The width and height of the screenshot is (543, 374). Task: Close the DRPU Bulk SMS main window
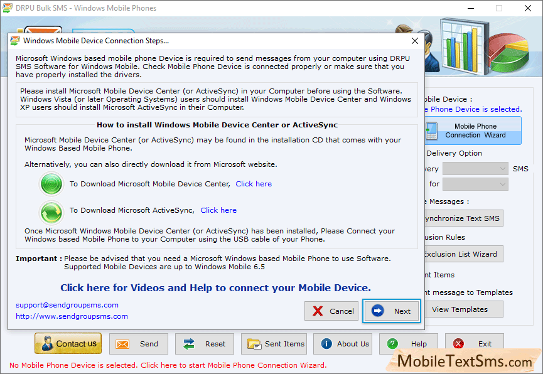pyautogui.click(x=528, y=8)
